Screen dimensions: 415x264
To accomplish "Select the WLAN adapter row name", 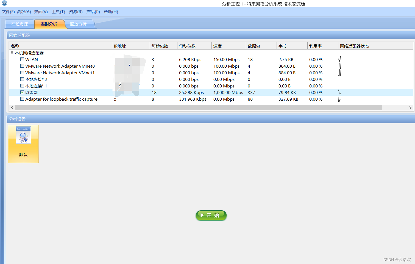I will pyautogui.click(x=32, y=59).
